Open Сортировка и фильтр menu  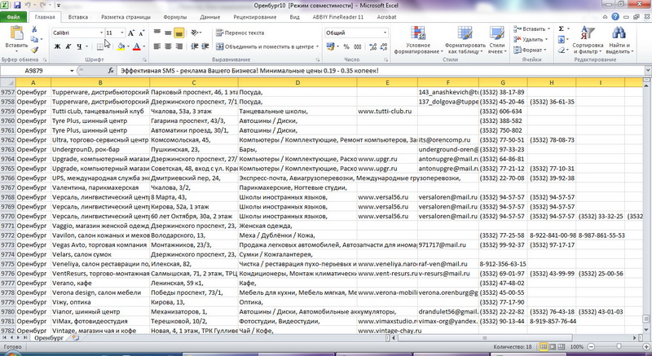pos(588,40)
